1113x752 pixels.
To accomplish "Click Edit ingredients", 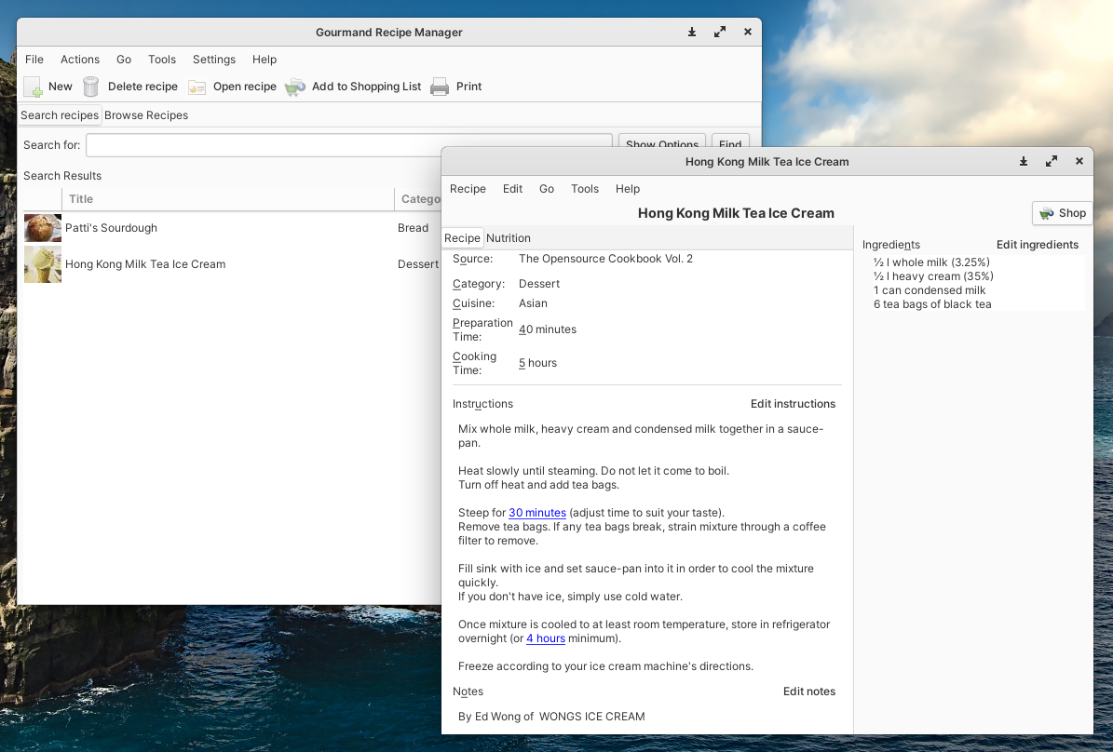I will click(x=1038, y=245).
